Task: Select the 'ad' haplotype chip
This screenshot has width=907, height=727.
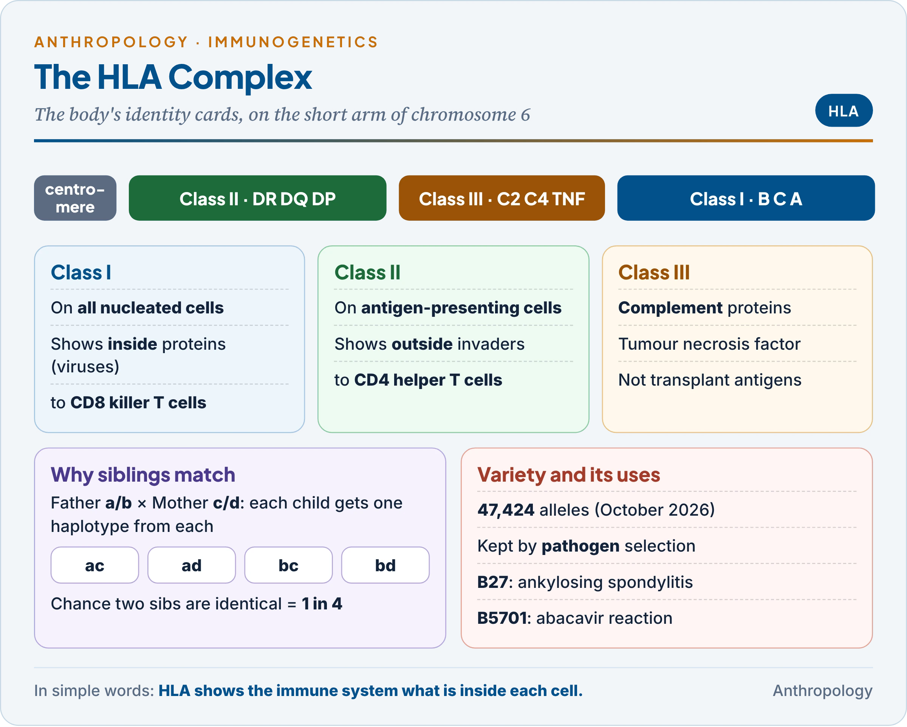Action: coord(191,565)
